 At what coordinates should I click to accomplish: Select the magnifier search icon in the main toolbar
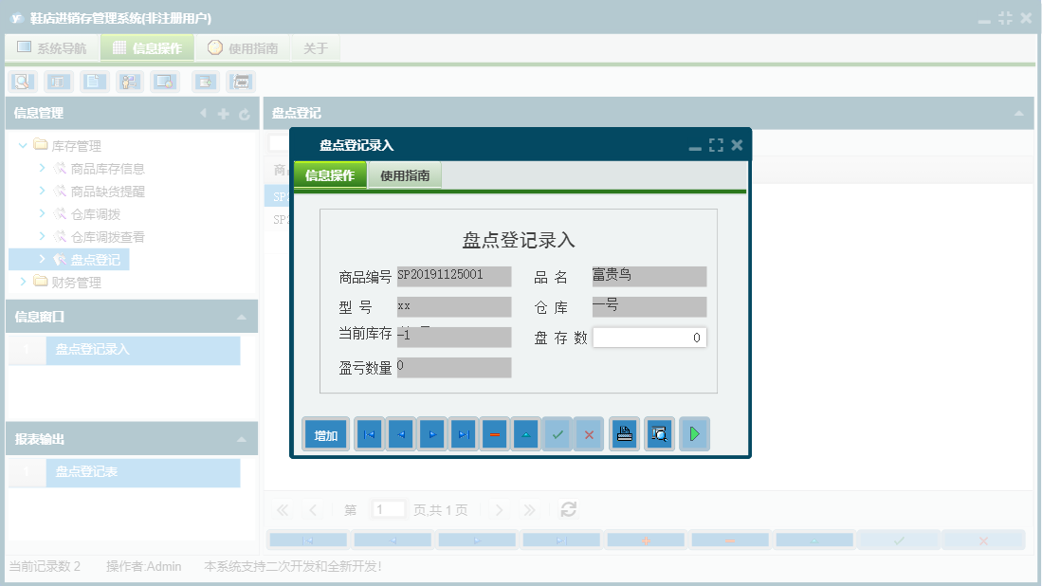point(21,82)
